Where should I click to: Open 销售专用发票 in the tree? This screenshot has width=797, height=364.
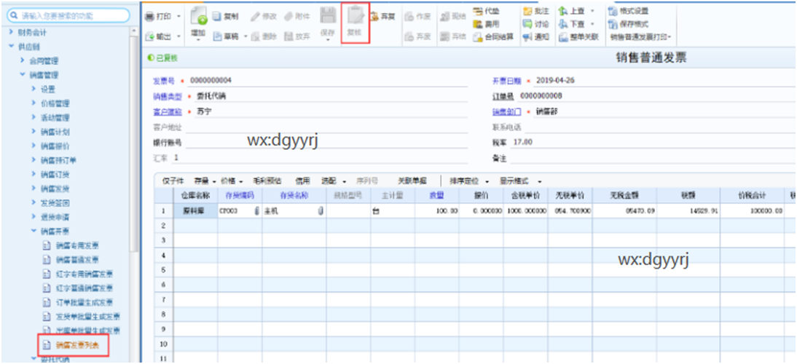[77, 246]
